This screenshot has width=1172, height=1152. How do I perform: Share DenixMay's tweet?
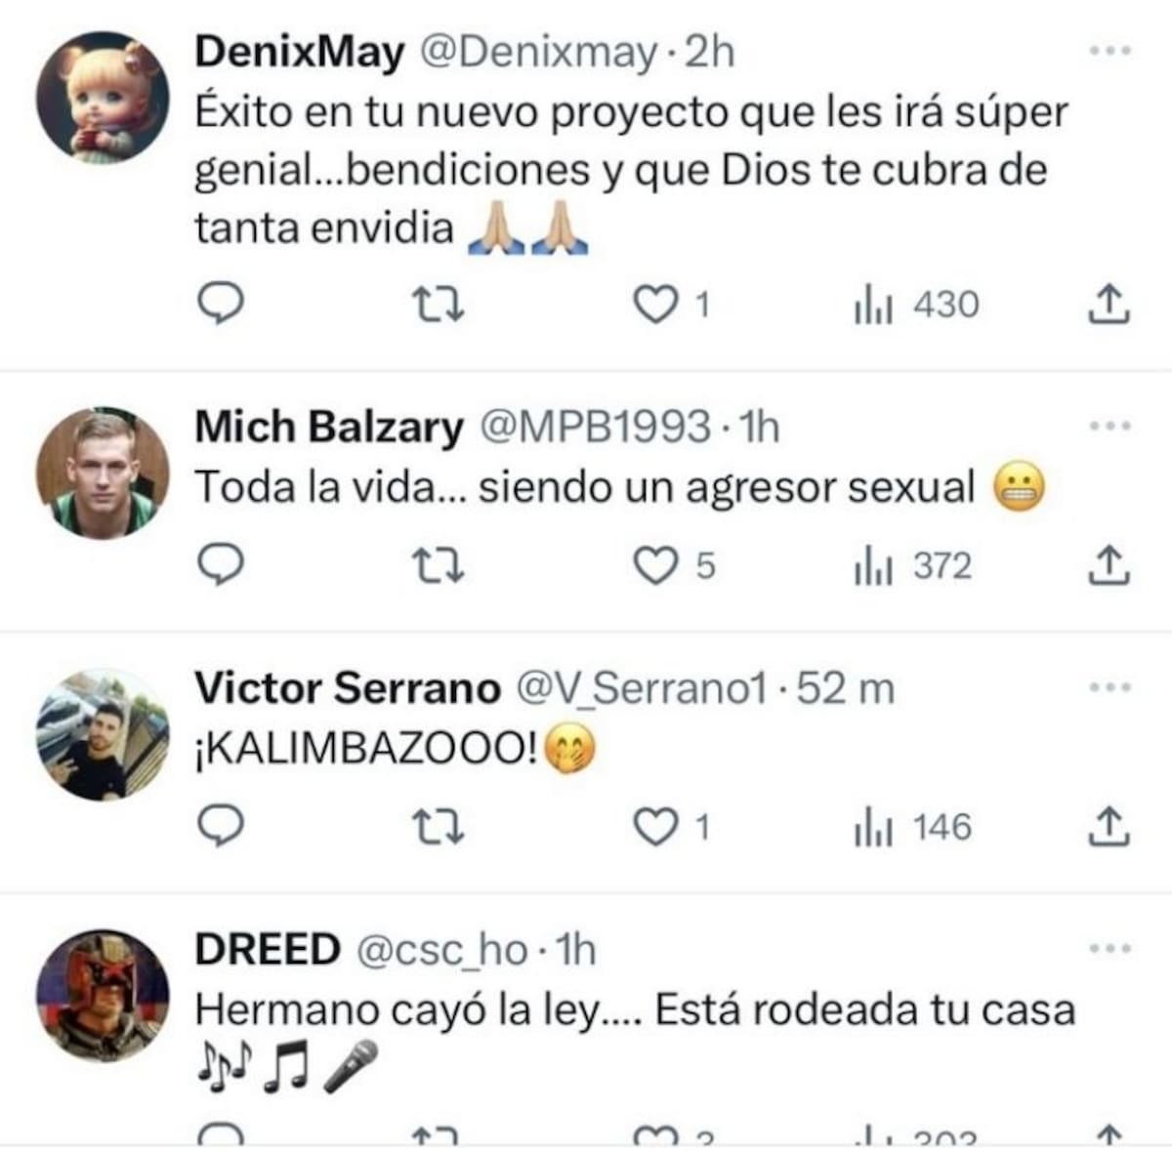[x=1109, y=305]
